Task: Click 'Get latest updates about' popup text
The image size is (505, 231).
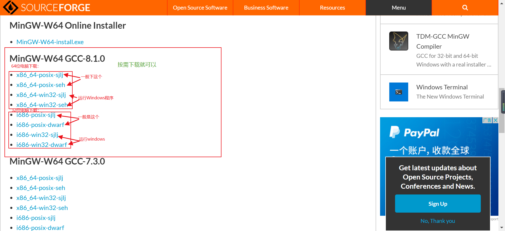Action: [x=438, y=168]
